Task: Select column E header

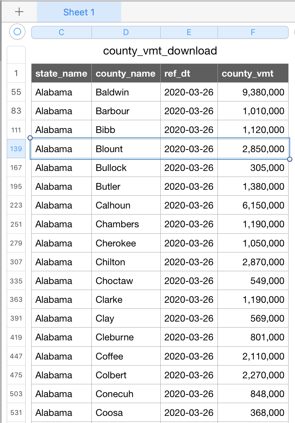Action: pyautogui.click(x=189, y=32)
